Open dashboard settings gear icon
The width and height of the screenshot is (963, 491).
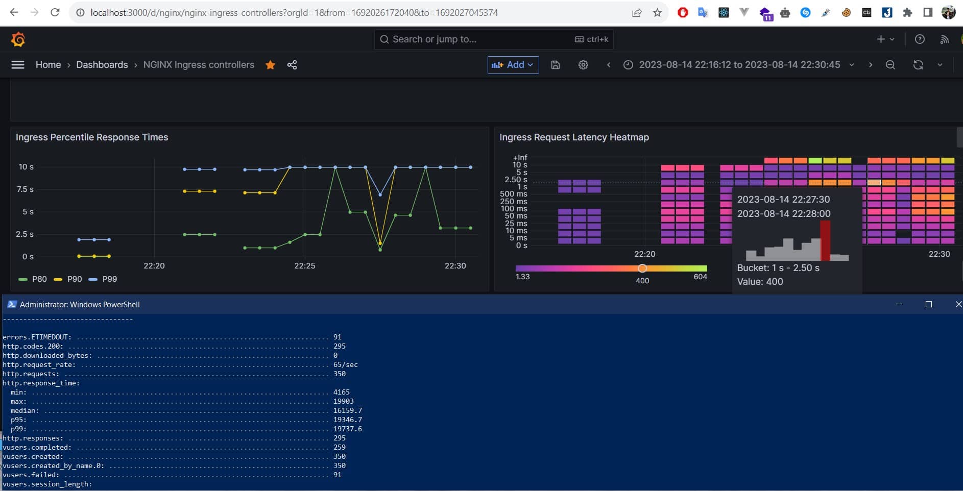[583, 65]
